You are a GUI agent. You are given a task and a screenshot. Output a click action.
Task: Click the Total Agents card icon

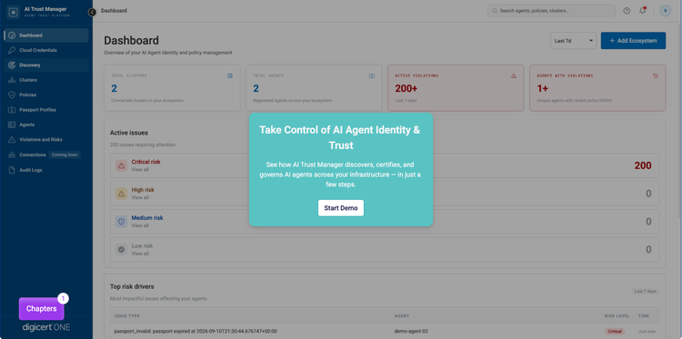pyautogui.click(x=371, y=75)
